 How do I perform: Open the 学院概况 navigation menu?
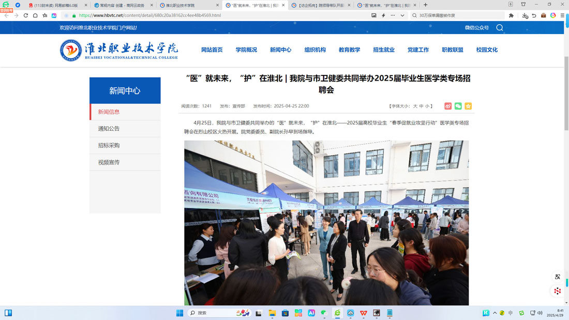click(x=246, y=50)
